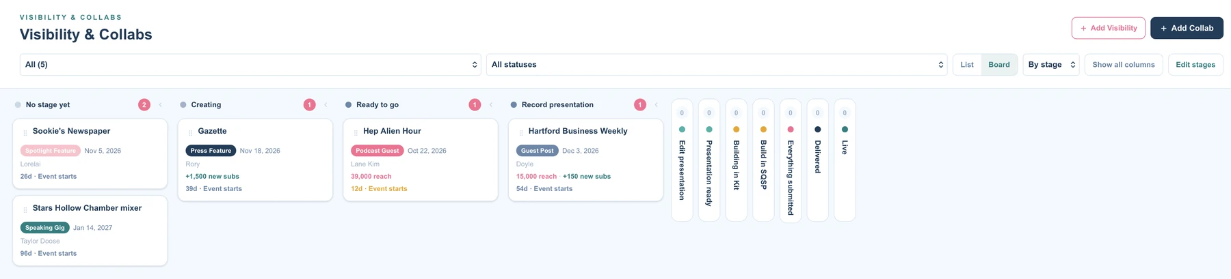Open the Gazette card title
The image size is (1231, 279).
click(212, 131)
